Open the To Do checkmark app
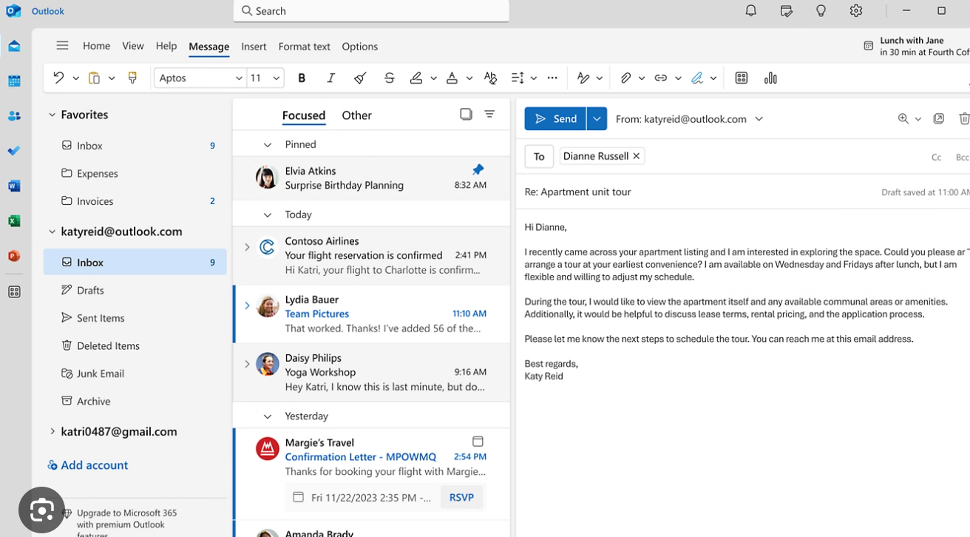 pyautogui.click(x=14, y=151)
